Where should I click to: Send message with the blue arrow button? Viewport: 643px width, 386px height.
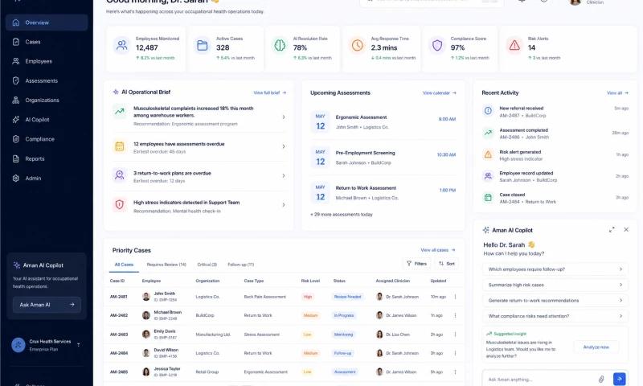pyautogui.click(x=619, y=379)
